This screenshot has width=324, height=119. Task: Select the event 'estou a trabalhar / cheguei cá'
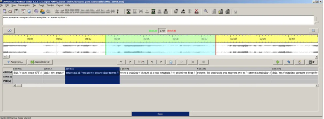(158, 73)
